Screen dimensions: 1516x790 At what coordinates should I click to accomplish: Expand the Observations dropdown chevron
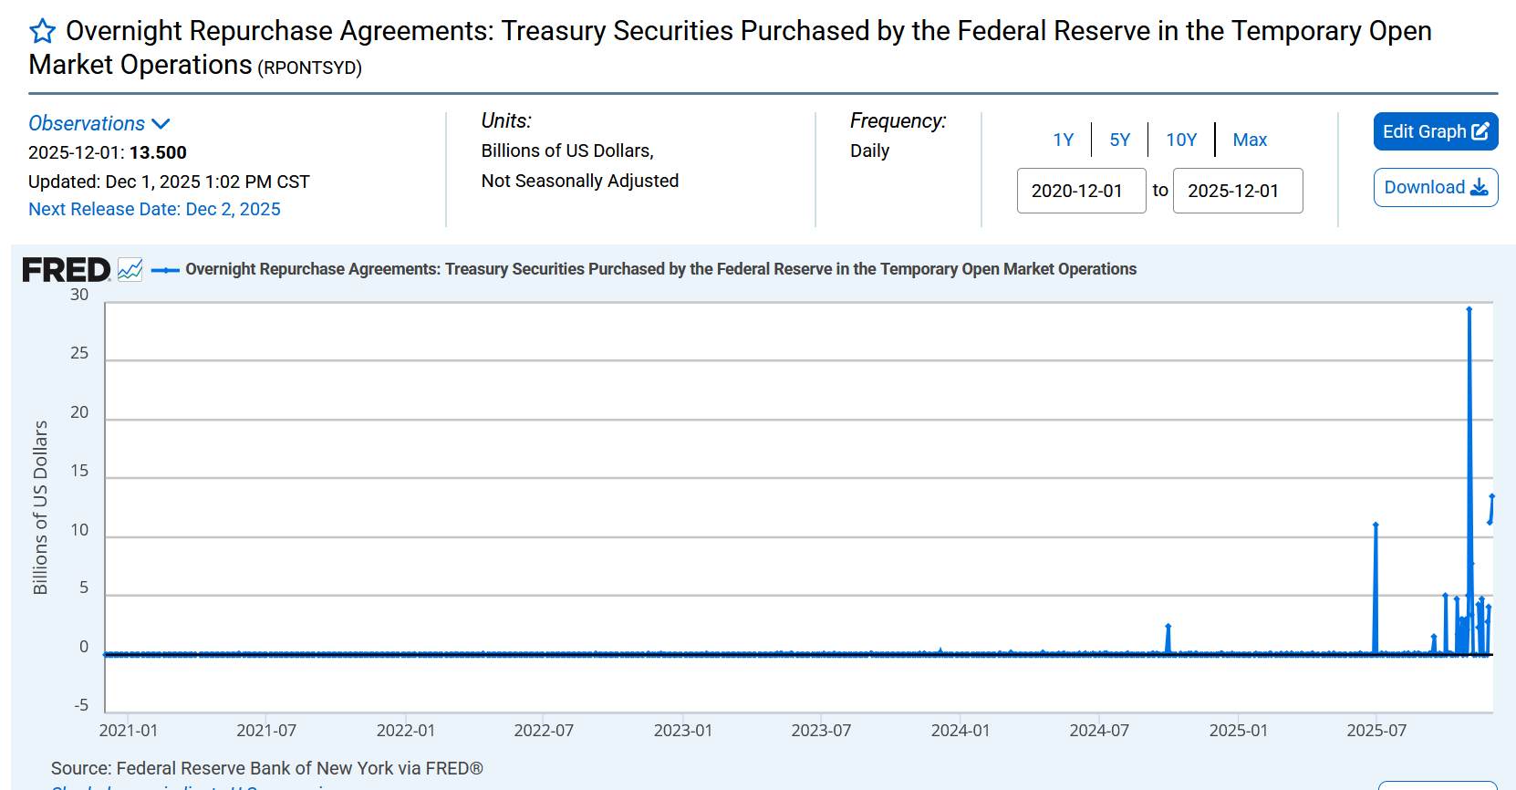161,124
